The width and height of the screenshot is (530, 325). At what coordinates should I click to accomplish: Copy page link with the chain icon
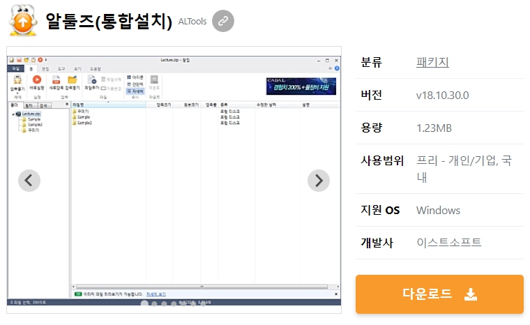click(x=223, y=21)
